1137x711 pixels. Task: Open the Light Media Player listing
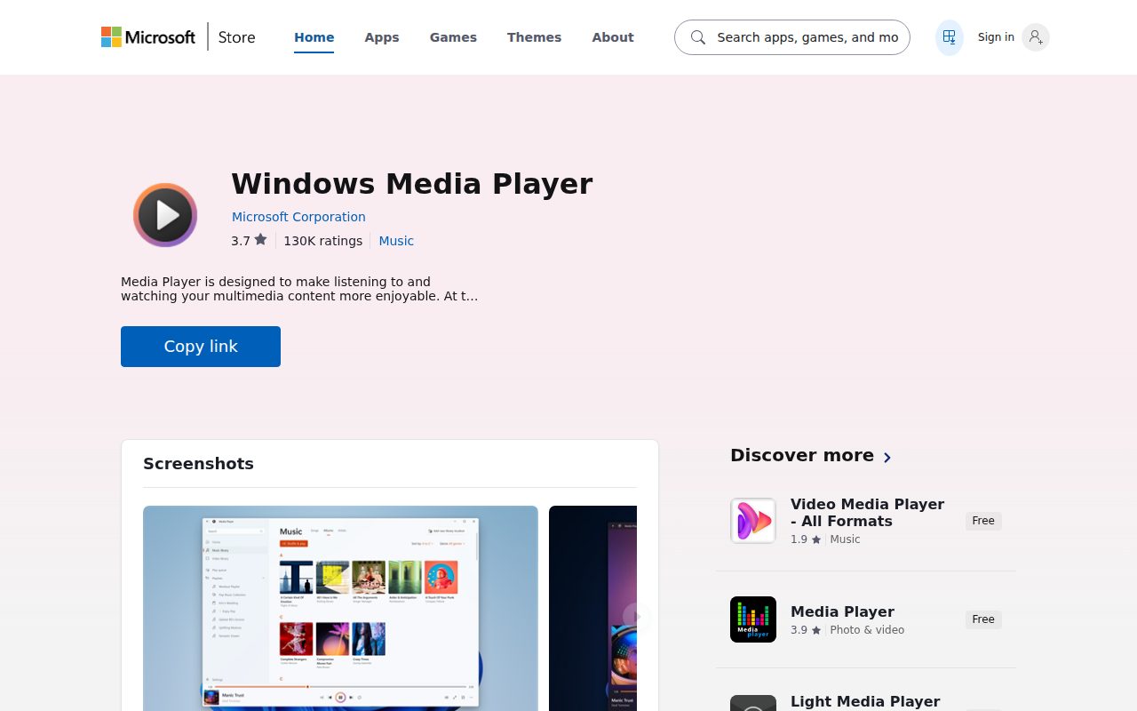point(865,701)
